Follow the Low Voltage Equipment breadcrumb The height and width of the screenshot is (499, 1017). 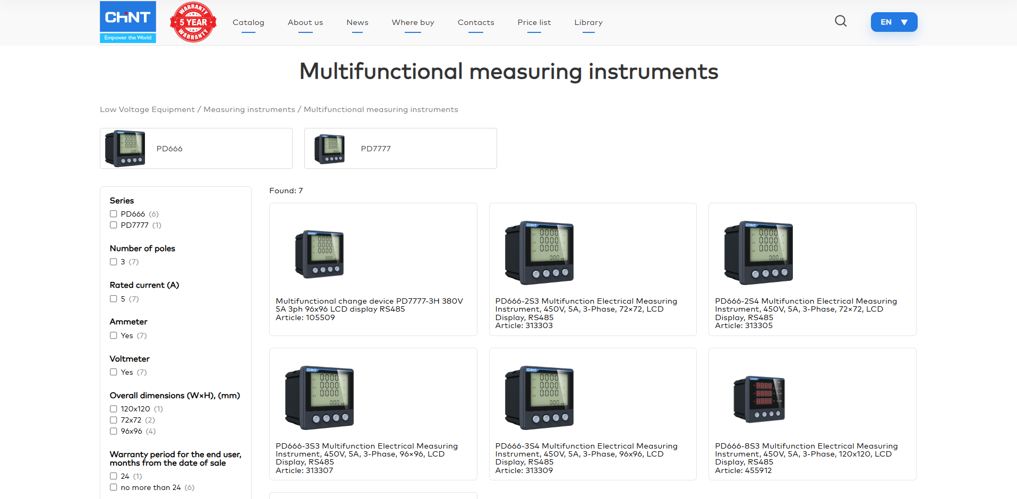[x=147, y=109]
